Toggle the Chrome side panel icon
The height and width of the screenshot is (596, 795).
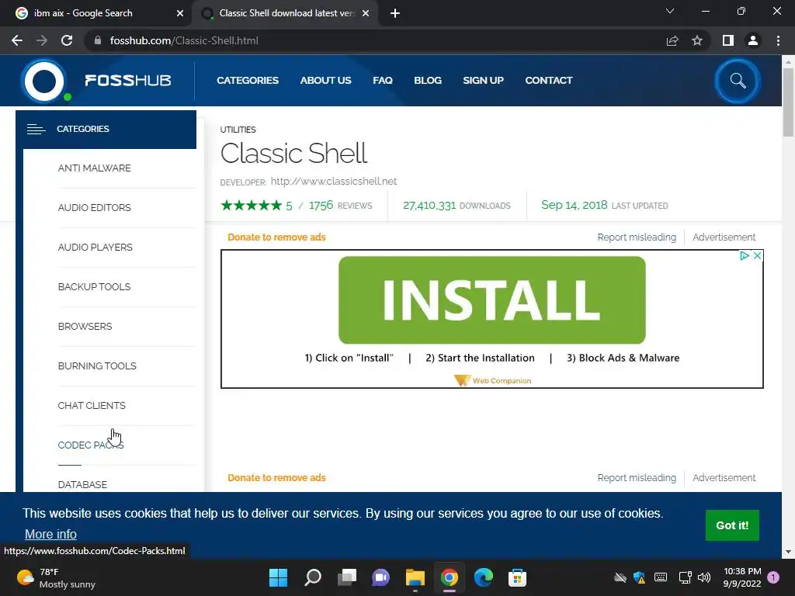[x=728, y=40]
